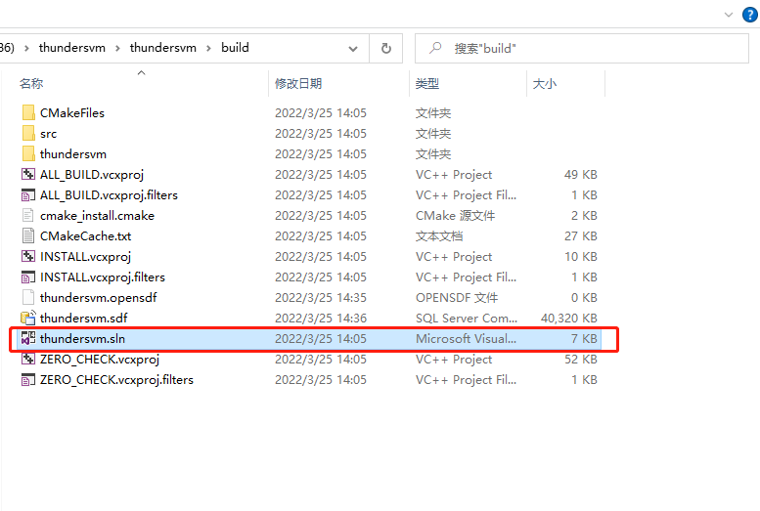Click the 文本文档 type cell
This screenshot has height=511, width=760.
(x=439, y=235)
